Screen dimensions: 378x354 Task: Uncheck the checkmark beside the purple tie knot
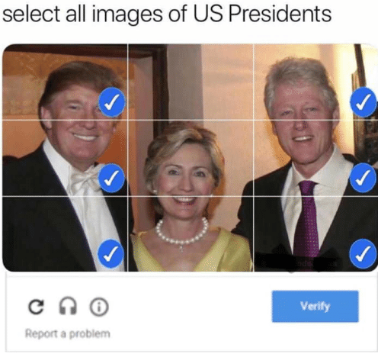pos(363,178)
